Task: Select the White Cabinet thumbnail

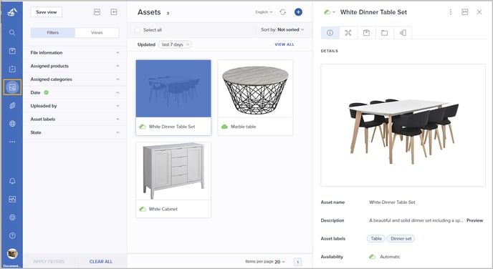Action: point(173,172)
